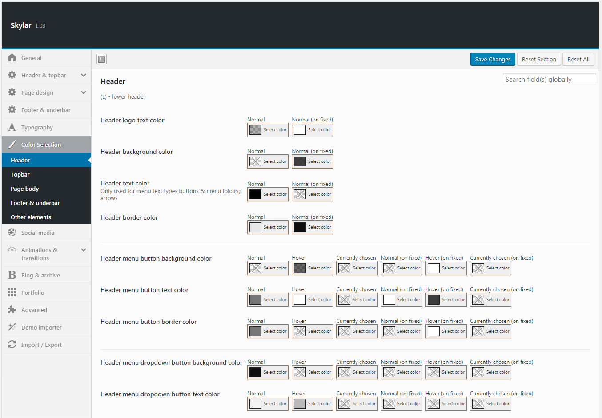The image size is (602, 418).
Task: Select the Header color subsection
Action: (46, 160)
